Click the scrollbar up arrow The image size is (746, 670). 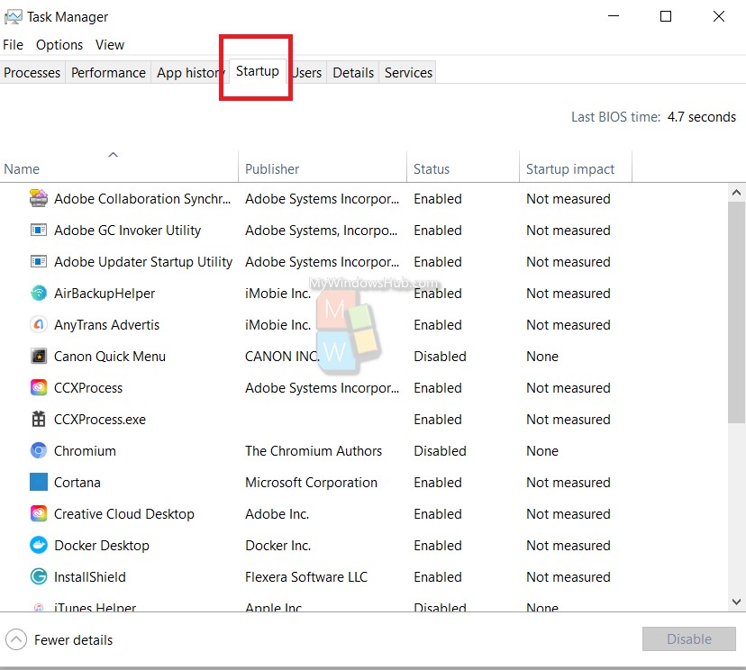[736, 193]
